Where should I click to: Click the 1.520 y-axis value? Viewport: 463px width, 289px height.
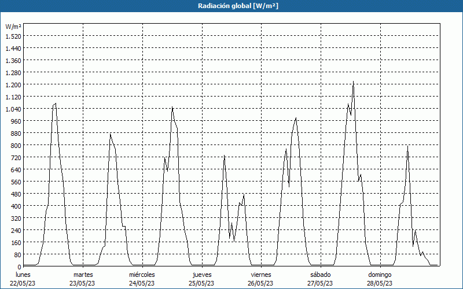click(13, 36)
